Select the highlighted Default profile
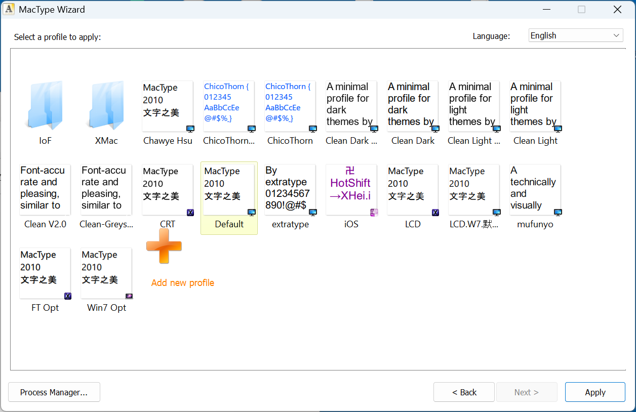636x412 pixels. tap(229, 190)
